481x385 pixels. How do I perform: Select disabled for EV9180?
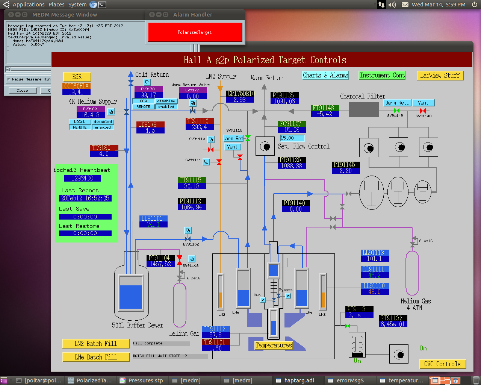[x=103, y=122]
